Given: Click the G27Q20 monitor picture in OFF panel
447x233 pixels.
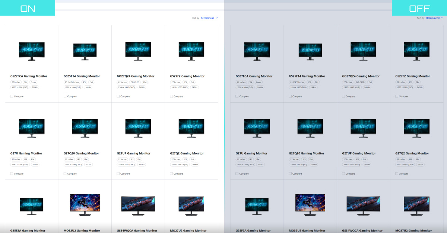Looking at the screenshot, I should (x=310, y=128).
